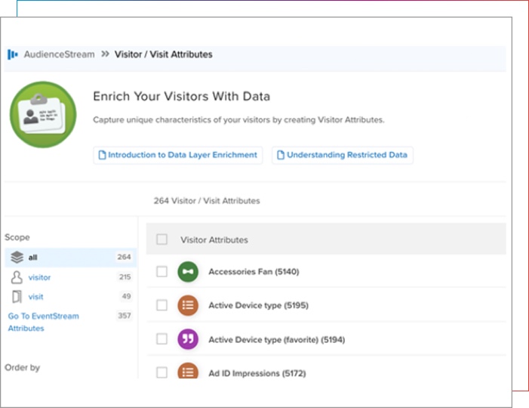This screenshot has height=408, width=529.
Task: Check the Active Device type (5195) checkbox
Action: tap(161, 305)
